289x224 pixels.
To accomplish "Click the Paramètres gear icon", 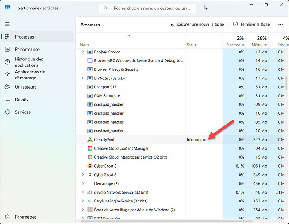I will tap(7, 217).
